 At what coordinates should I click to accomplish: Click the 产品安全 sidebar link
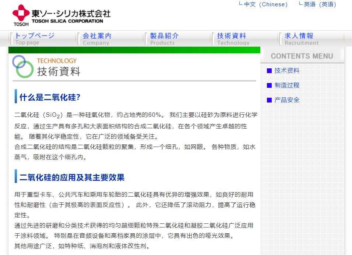[x=287, y=100]
